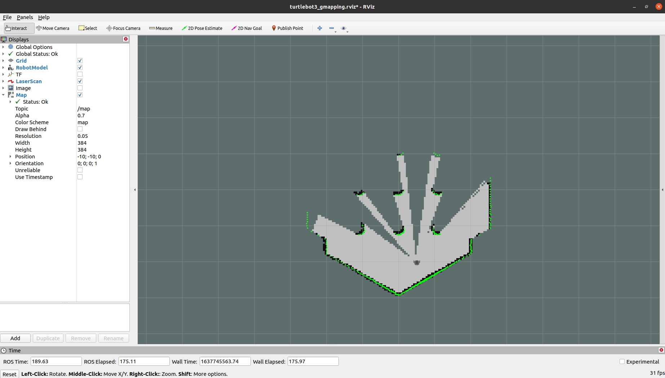
Task: Open the File menu
Action: point(7,17)
